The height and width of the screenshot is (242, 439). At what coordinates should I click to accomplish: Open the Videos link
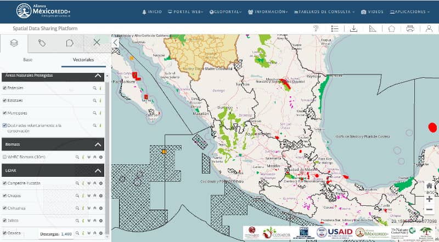(x=372, y=11)
